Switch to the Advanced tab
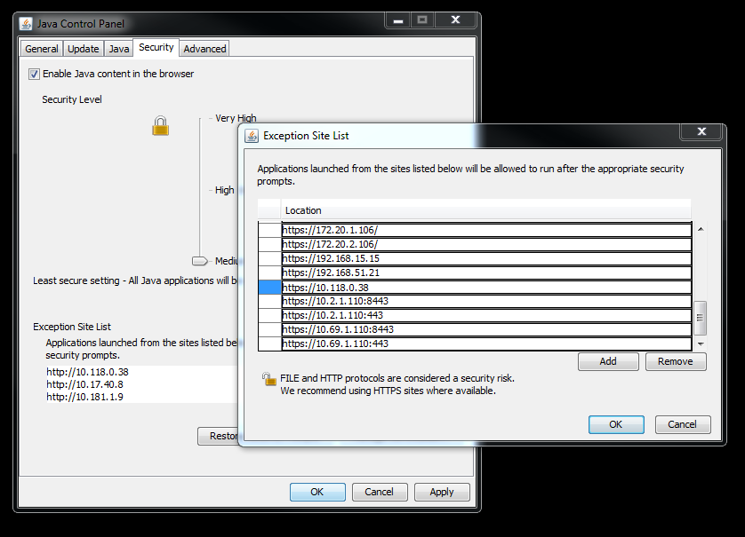This screenshot has height=537, width=745. coord(204,49)
